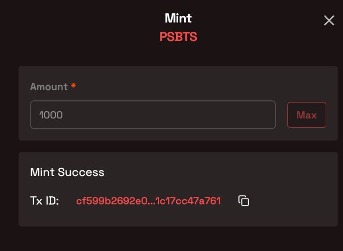Click empty area below Mint Success panel
343x251 pixels.
(178, 238)
